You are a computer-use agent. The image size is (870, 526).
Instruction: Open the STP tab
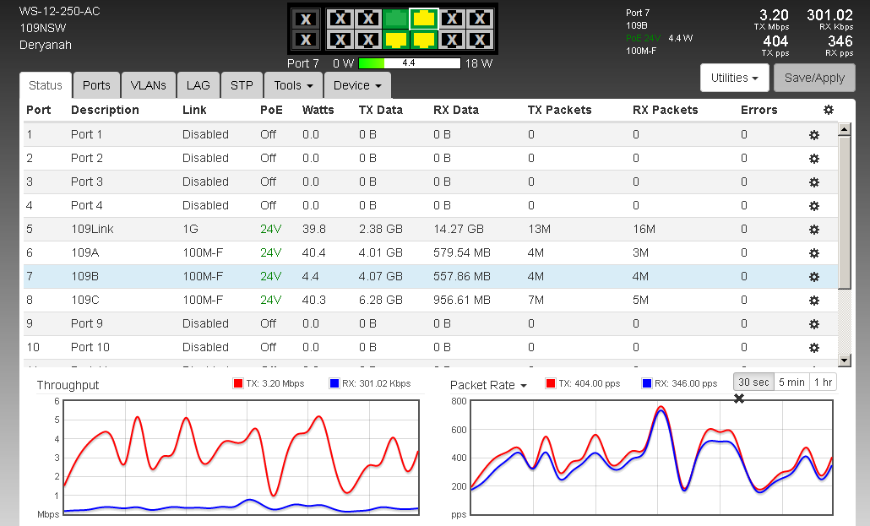coord(242,85)
